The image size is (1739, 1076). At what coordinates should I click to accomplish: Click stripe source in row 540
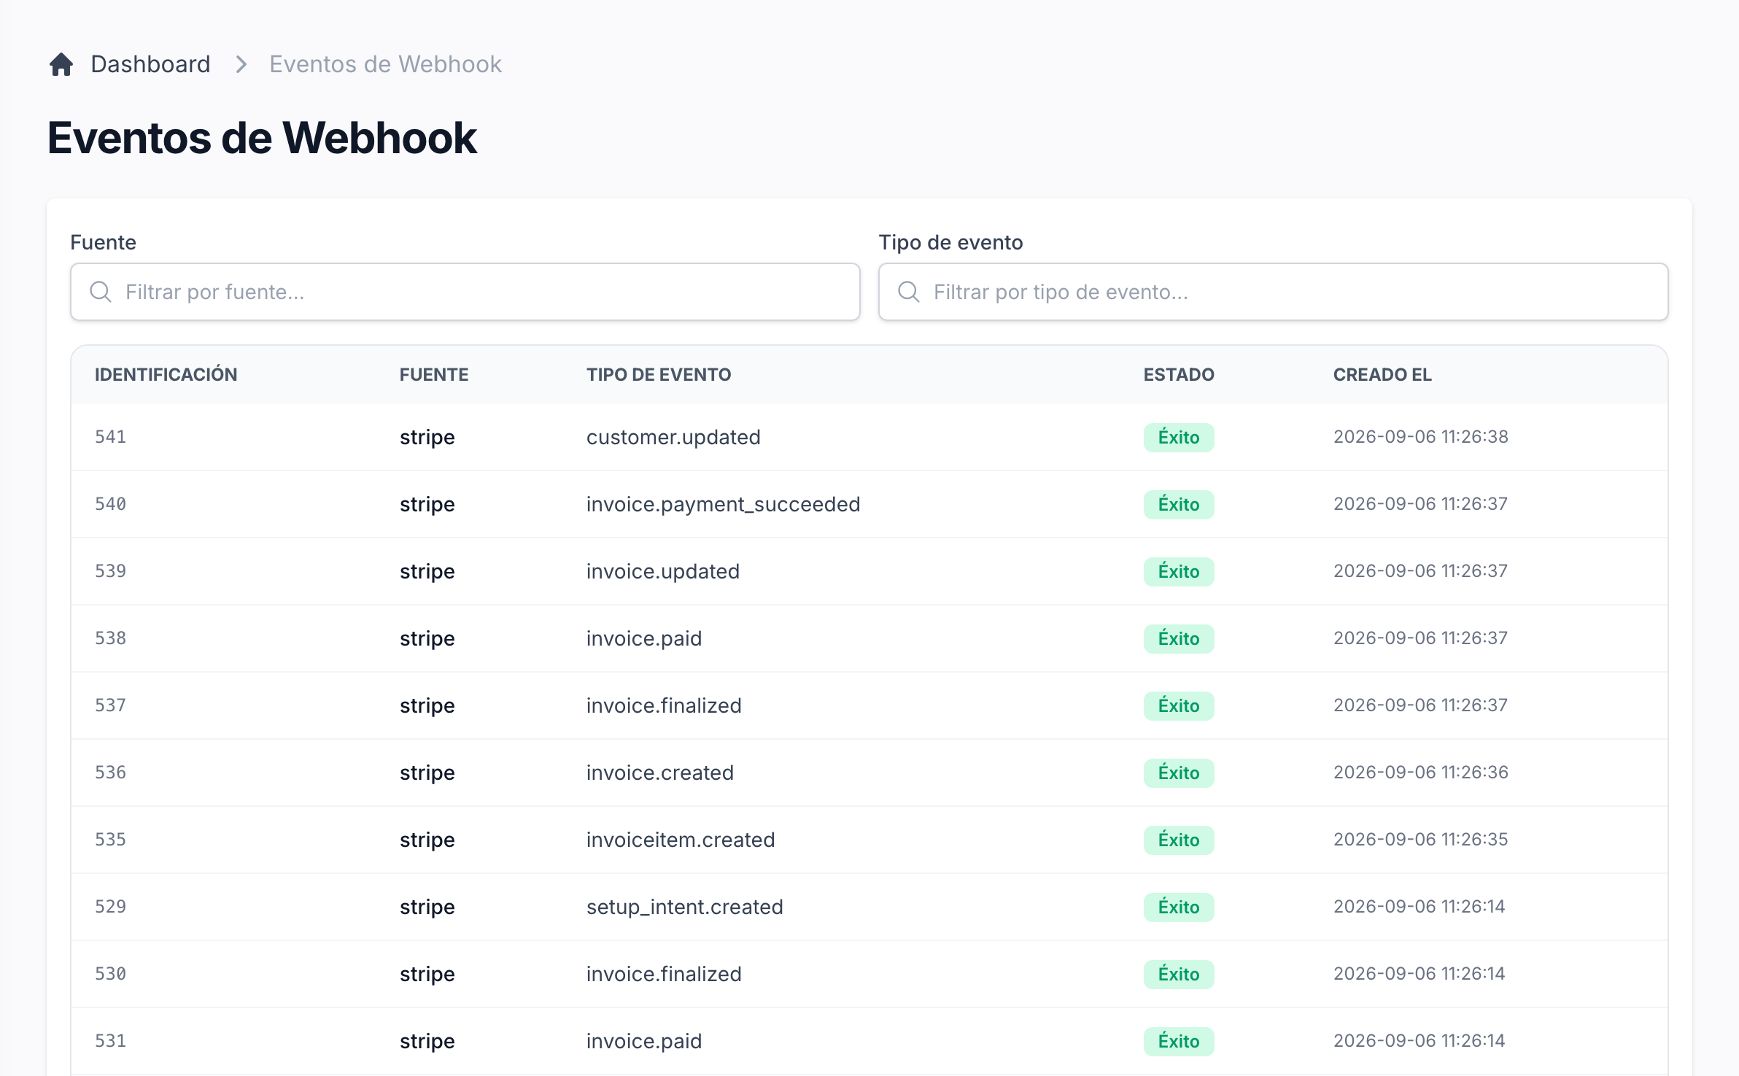(427, 504)
